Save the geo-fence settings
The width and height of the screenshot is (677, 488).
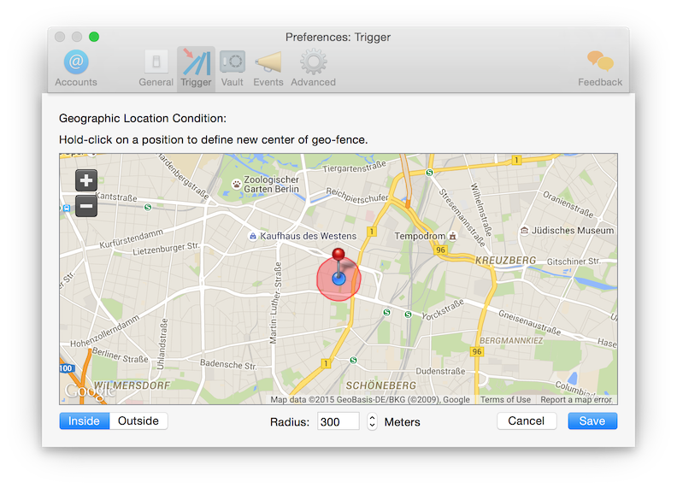[592, 421]
